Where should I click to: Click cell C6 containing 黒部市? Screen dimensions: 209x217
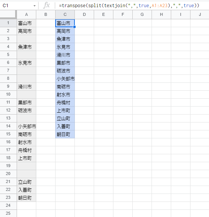65,63
